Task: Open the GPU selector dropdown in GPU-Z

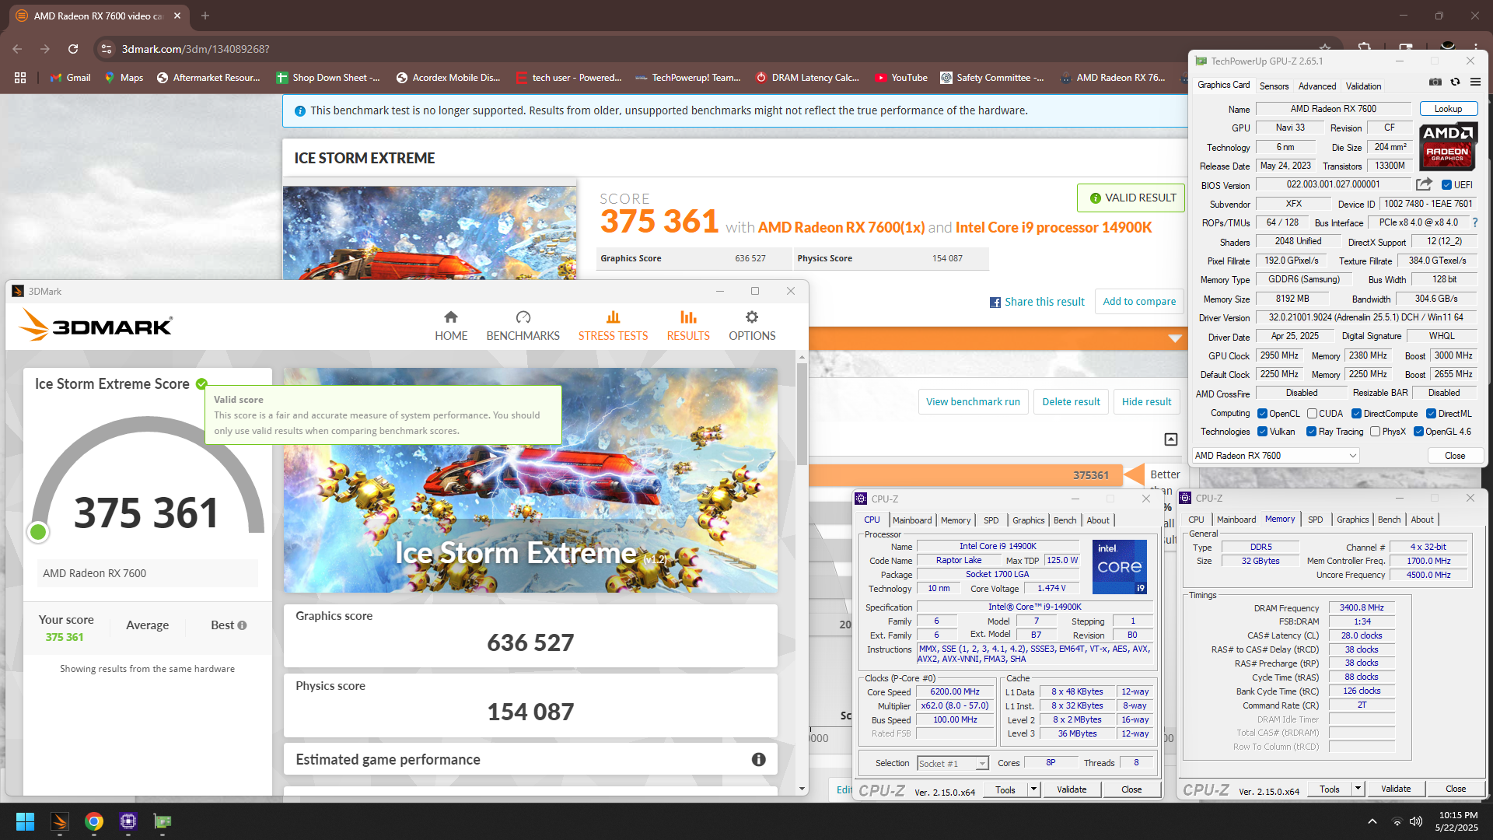Action: click(1276, 456)
